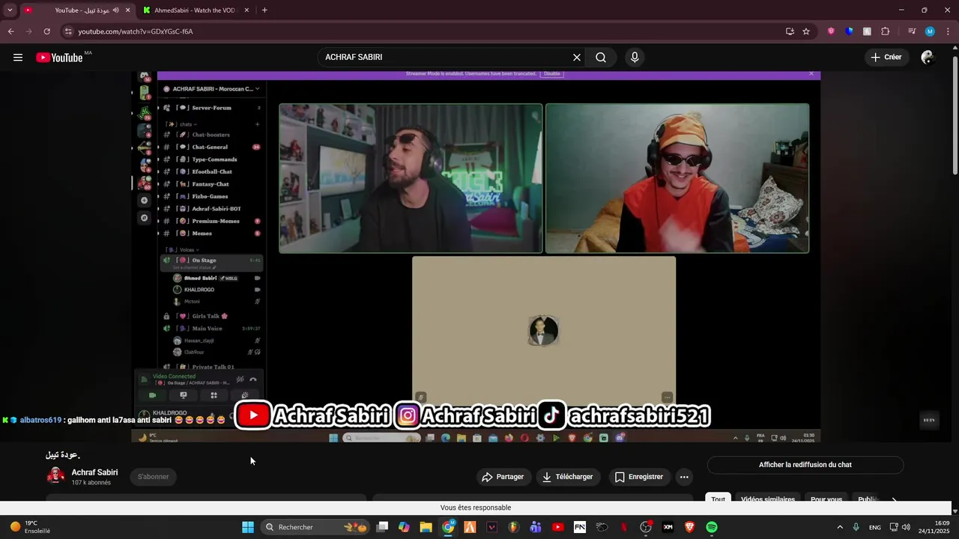959x539 pixels.
Task: Open File Explorer from the taskbar
Action: 426,527
